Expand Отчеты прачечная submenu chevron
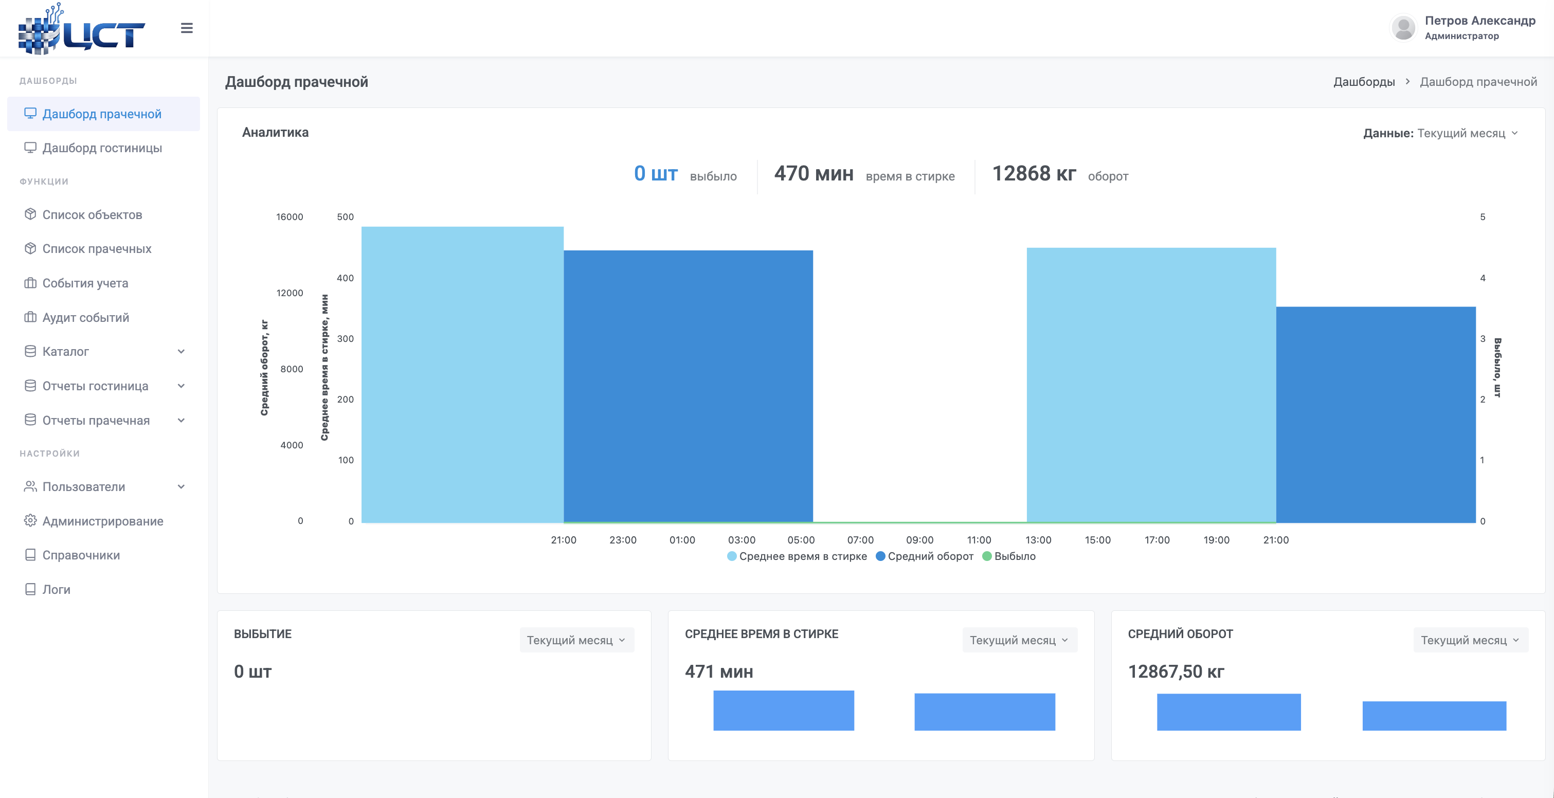1554x798 pixels. [x=181, y=421]
